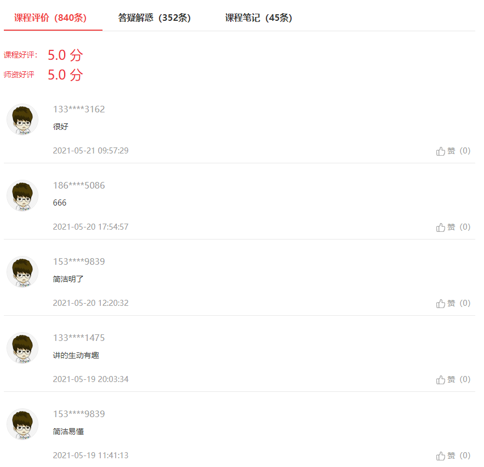Screen dimensions: 484x467
Task: Open username 133****3162
Action: [79, 109]
